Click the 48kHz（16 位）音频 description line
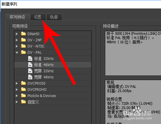161x124 pixels. coord(124,42)
